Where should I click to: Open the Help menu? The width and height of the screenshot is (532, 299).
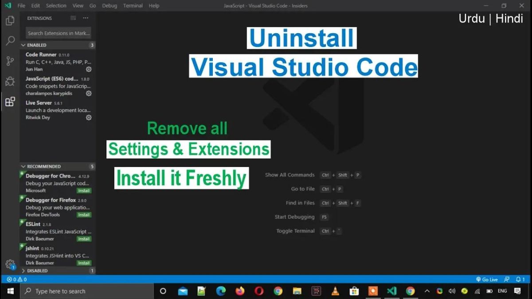[154, 6]
